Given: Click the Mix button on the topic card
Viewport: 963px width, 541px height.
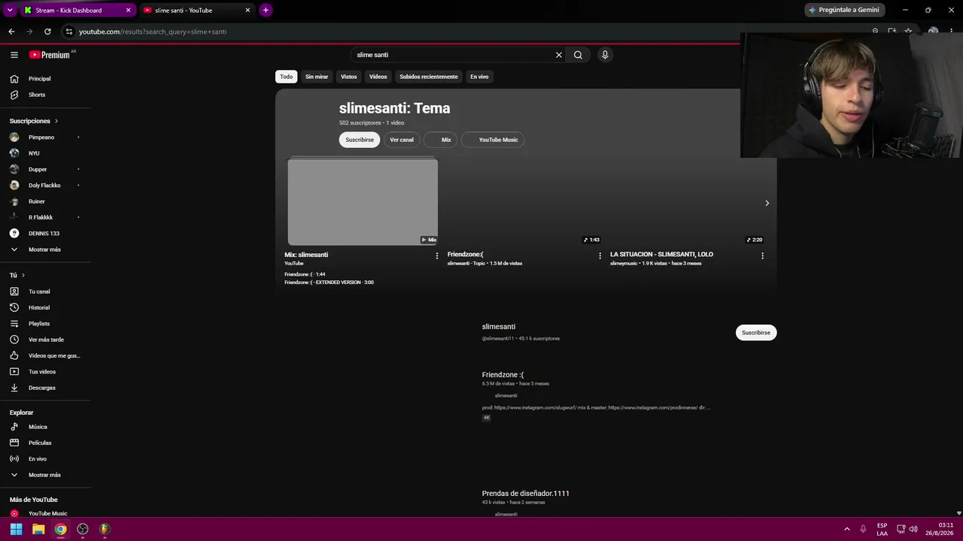Looking at the screenshot, I should pos(441,140).
